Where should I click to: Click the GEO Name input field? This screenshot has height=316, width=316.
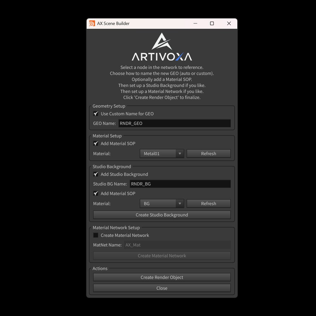174,123
